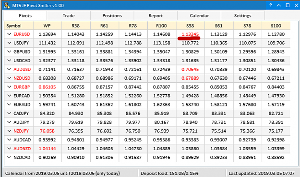Click the R78 column header
Screen dimensions: 300x177
[133, 25]
